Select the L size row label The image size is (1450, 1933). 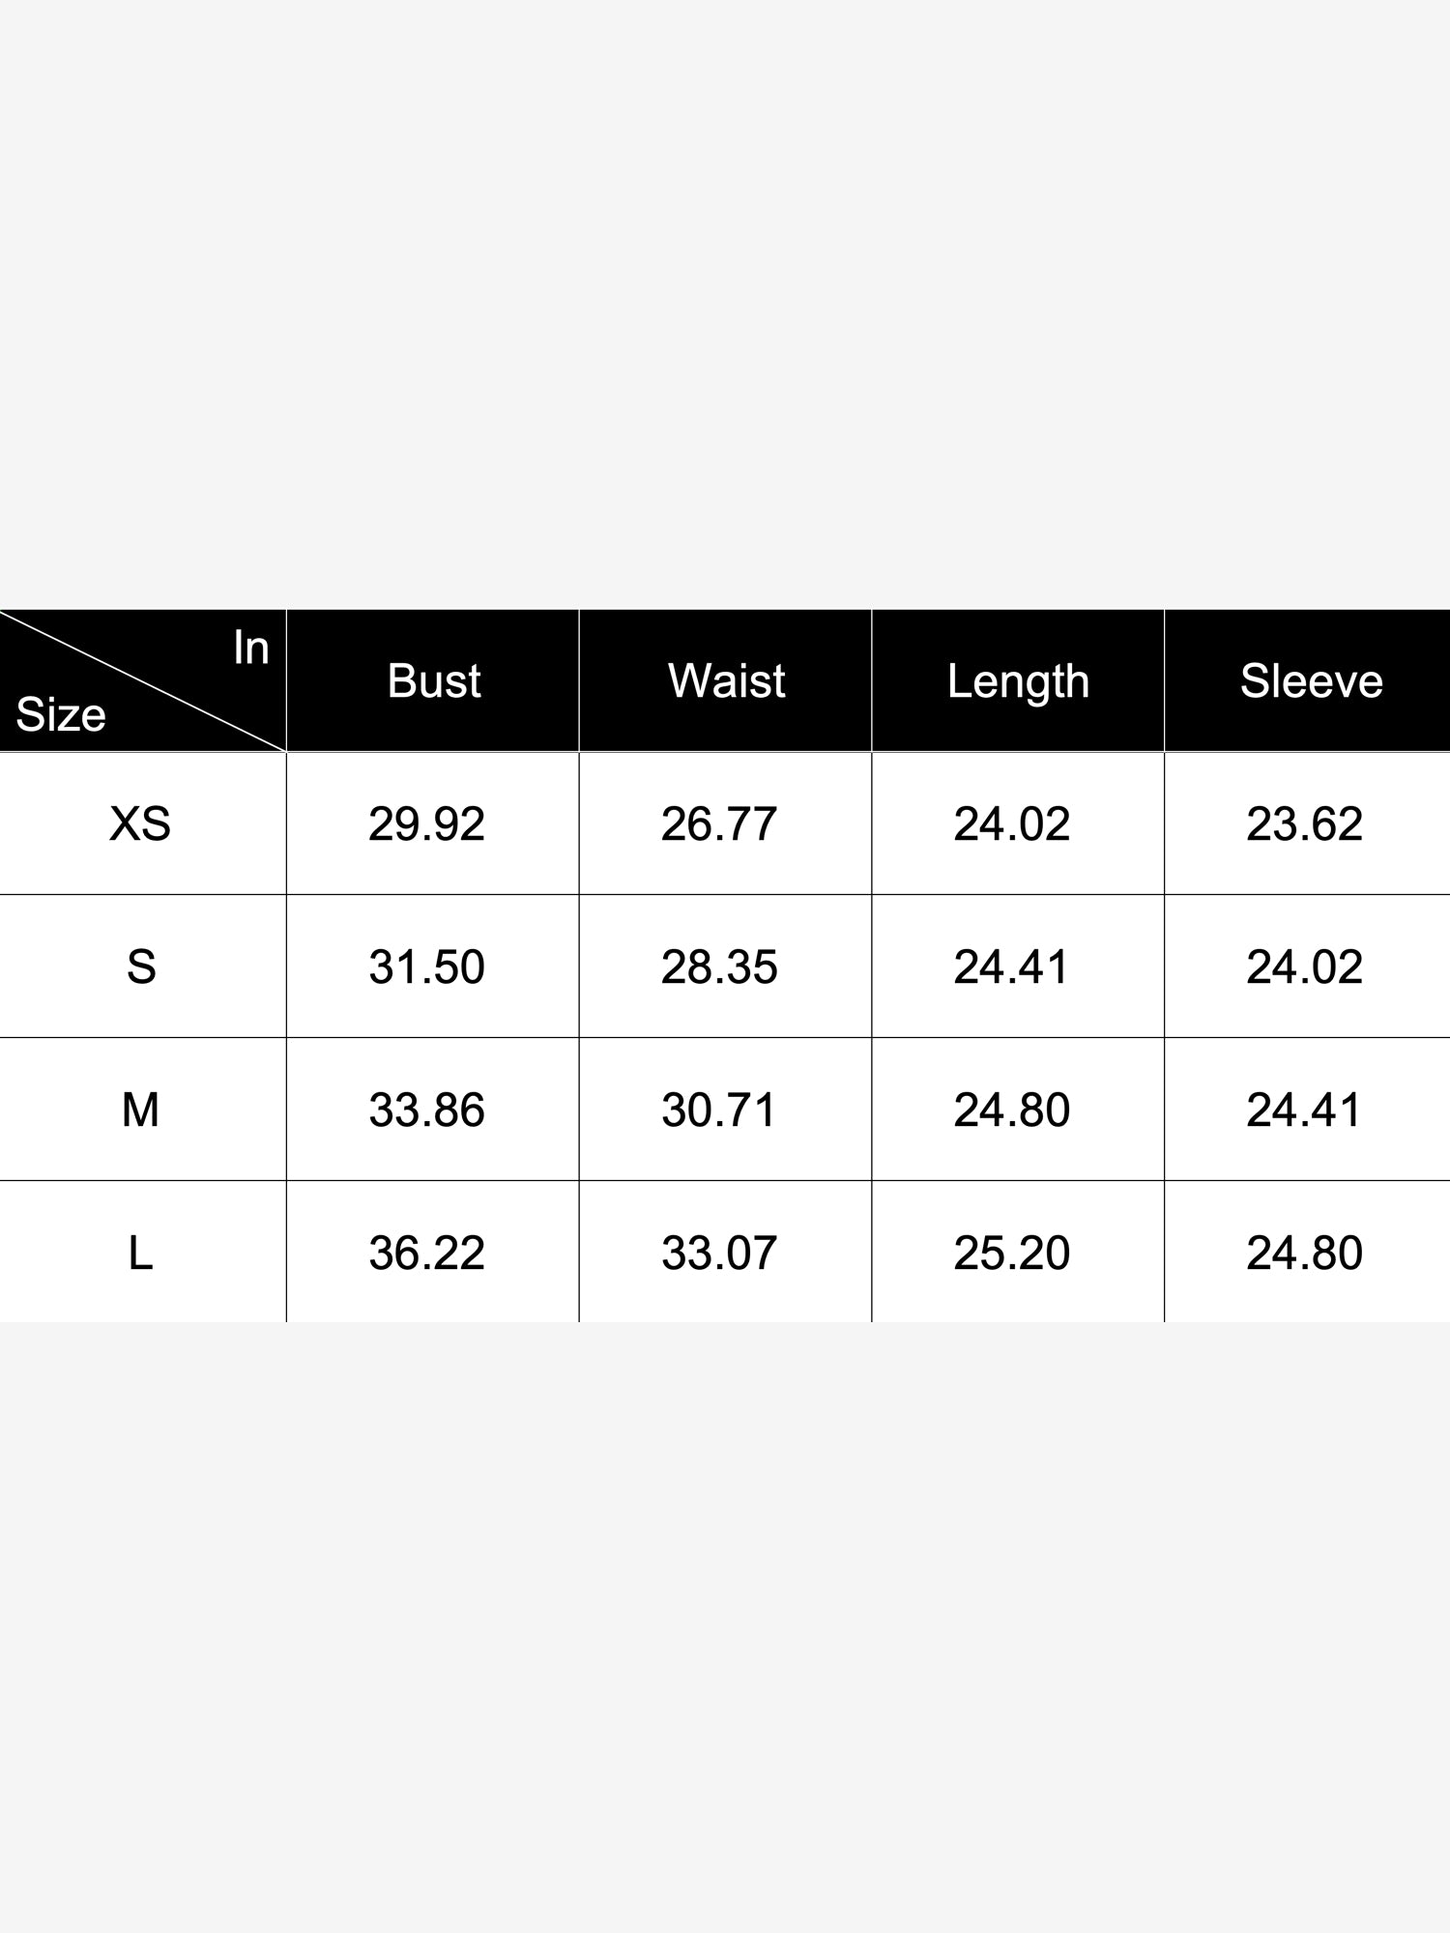click(x=141, y=1254)
